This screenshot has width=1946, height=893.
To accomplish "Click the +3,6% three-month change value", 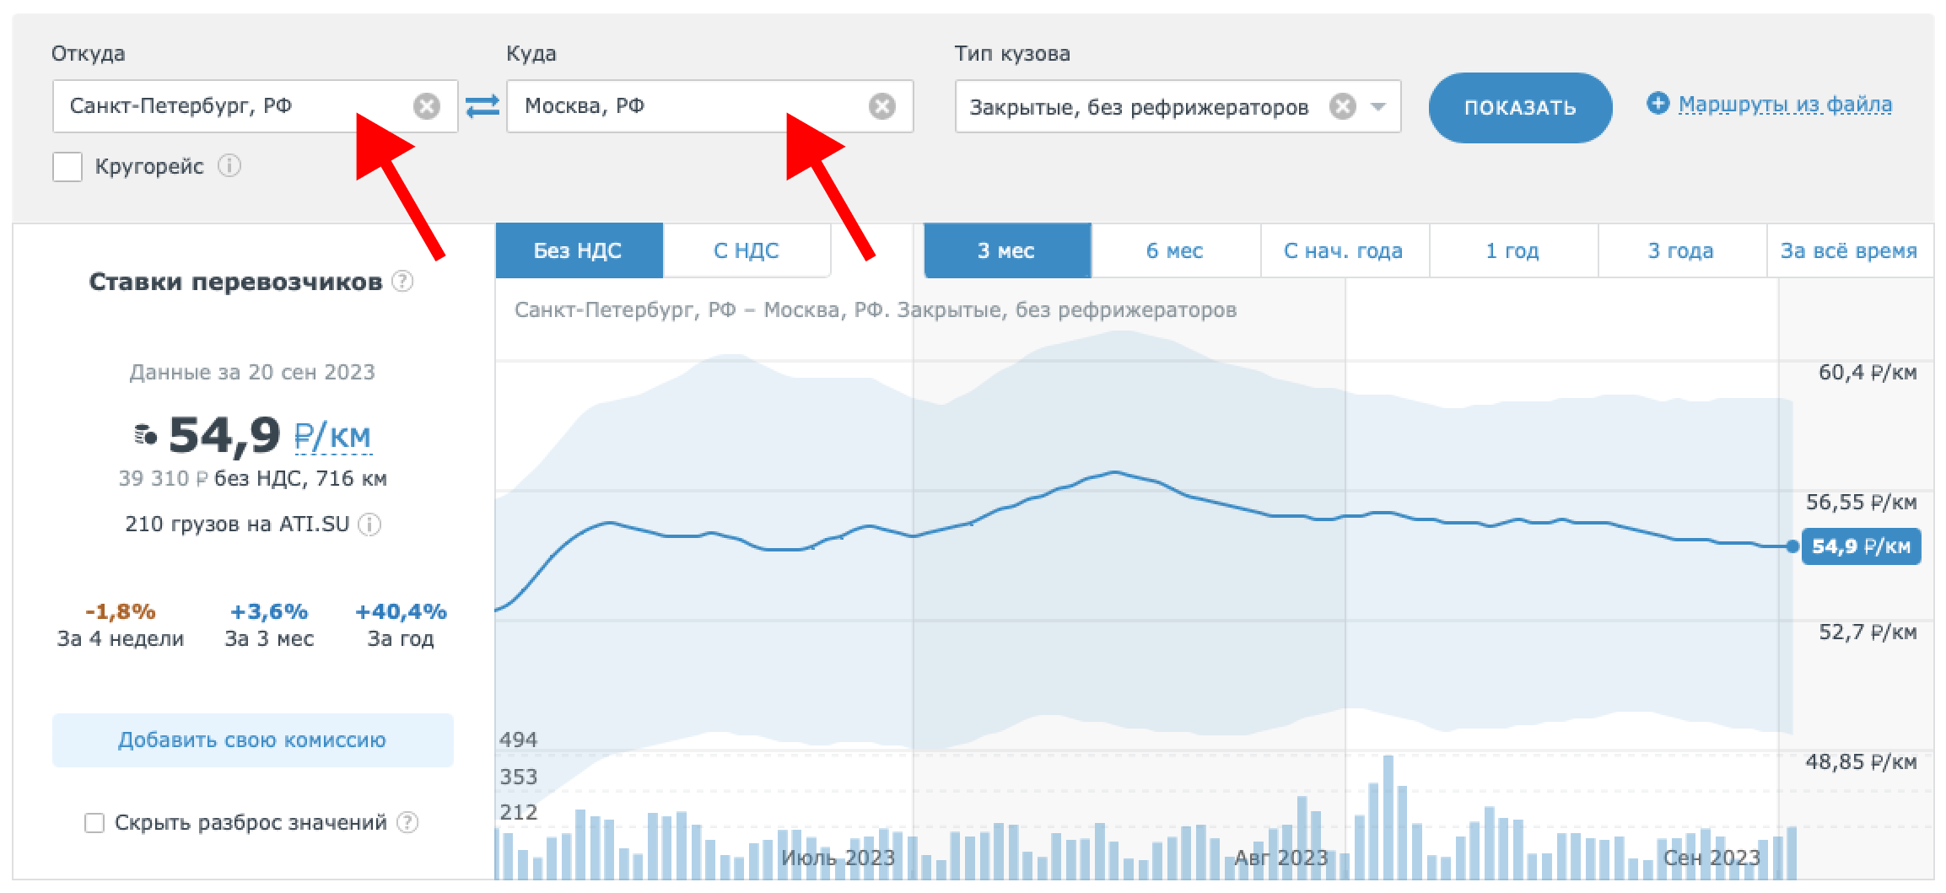I will pos(269,611).
